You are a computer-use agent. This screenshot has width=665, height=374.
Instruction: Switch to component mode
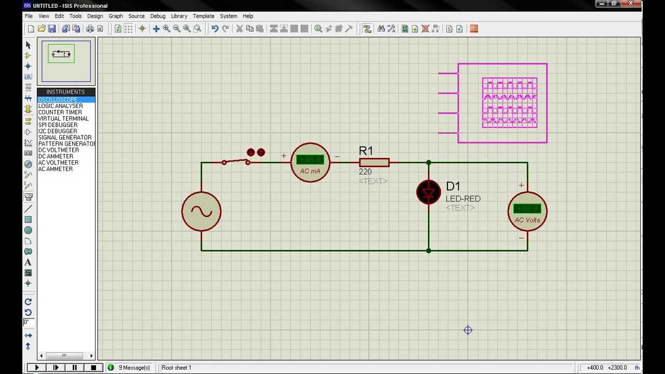point(28,56)
